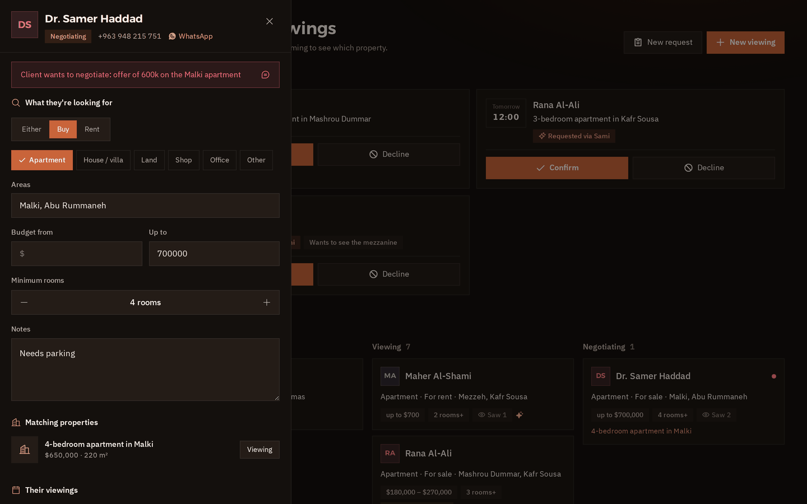Click the Negotiating status badge
This screenshot has height=504, width=807.
(x=68, y=36)
